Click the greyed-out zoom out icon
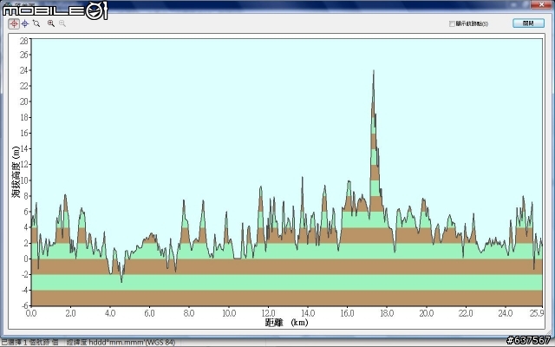555x347 pixels. pos(62,23)
